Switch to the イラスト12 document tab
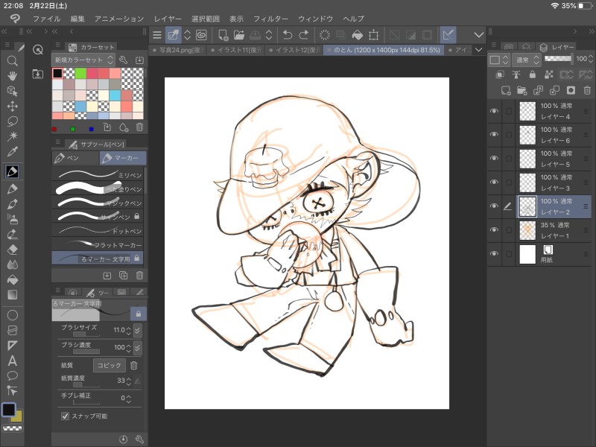Screen dimensions: 596x447 [294, 50]
